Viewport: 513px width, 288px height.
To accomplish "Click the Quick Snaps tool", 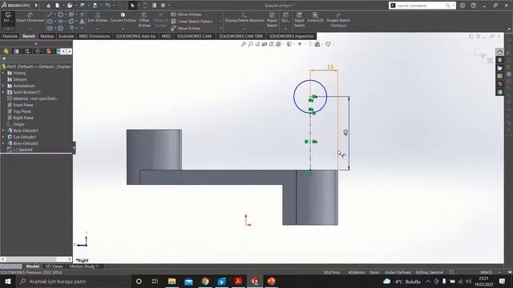I will 285,18.
